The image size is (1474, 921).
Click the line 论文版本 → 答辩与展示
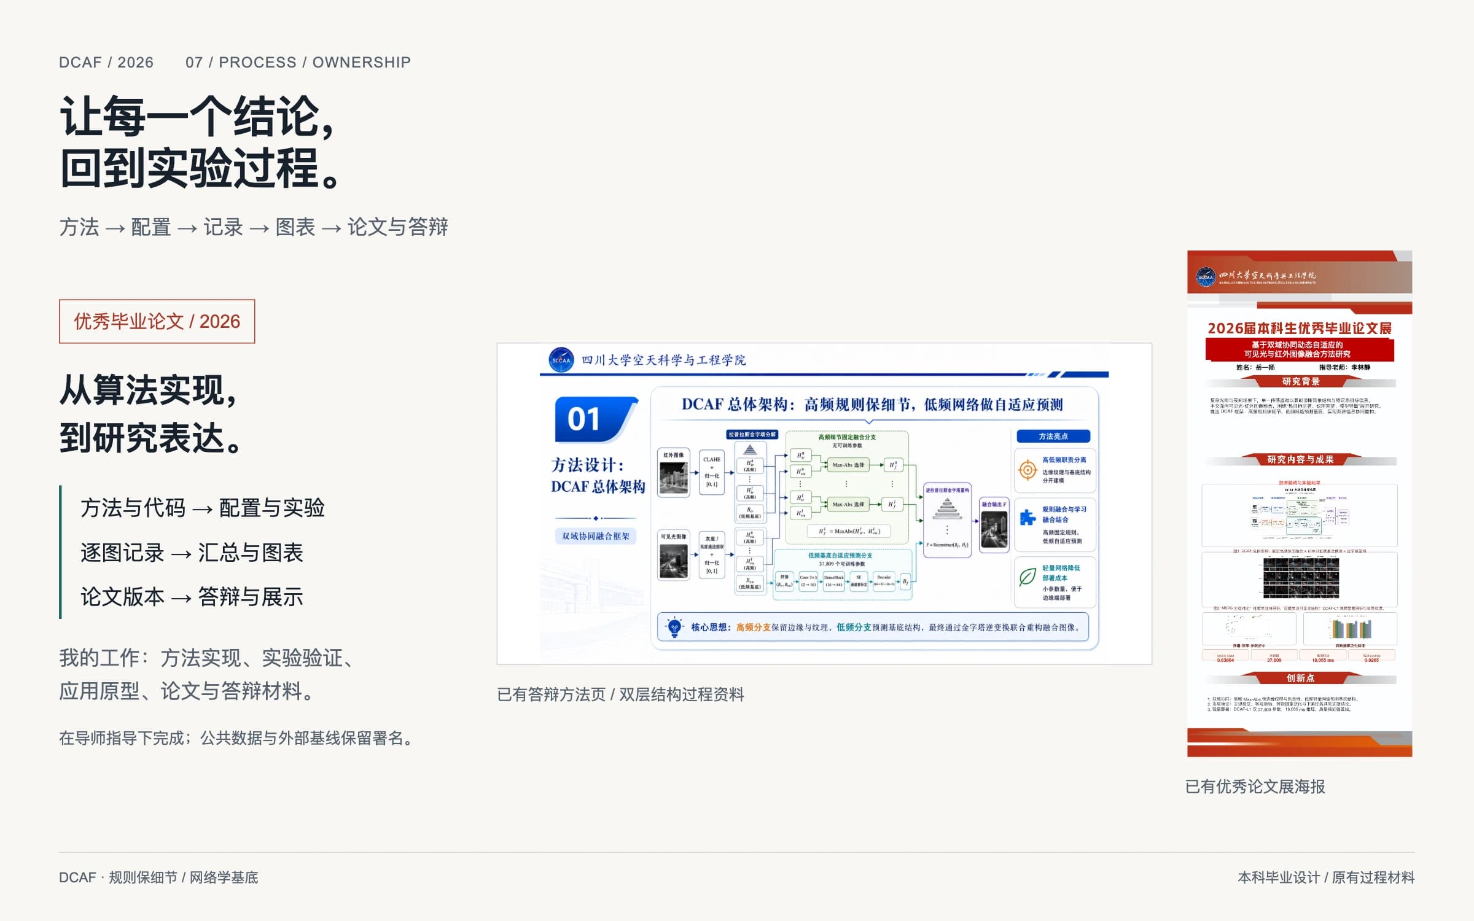(192, 597)
